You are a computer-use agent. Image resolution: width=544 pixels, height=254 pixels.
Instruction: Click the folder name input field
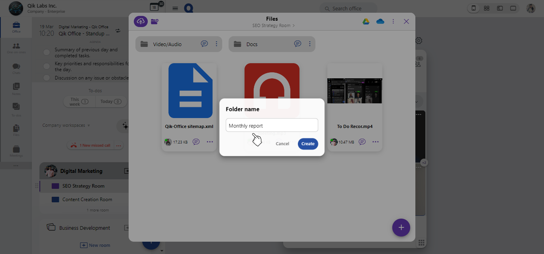[x=272, y=125]
